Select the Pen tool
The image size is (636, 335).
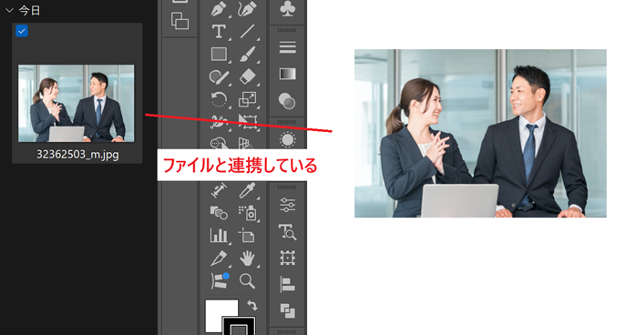pos(219,9)
